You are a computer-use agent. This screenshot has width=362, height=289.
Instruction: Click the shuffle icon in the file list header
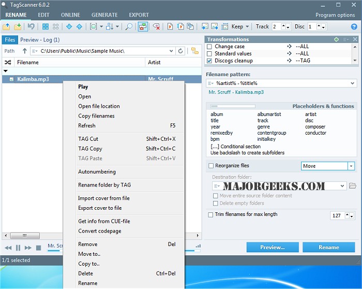pyautogui.click(x=8, y=62)
